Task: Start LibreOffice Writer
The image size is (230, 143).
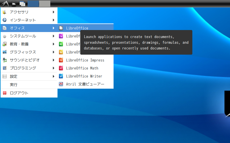Action: [x=84, y=76]
